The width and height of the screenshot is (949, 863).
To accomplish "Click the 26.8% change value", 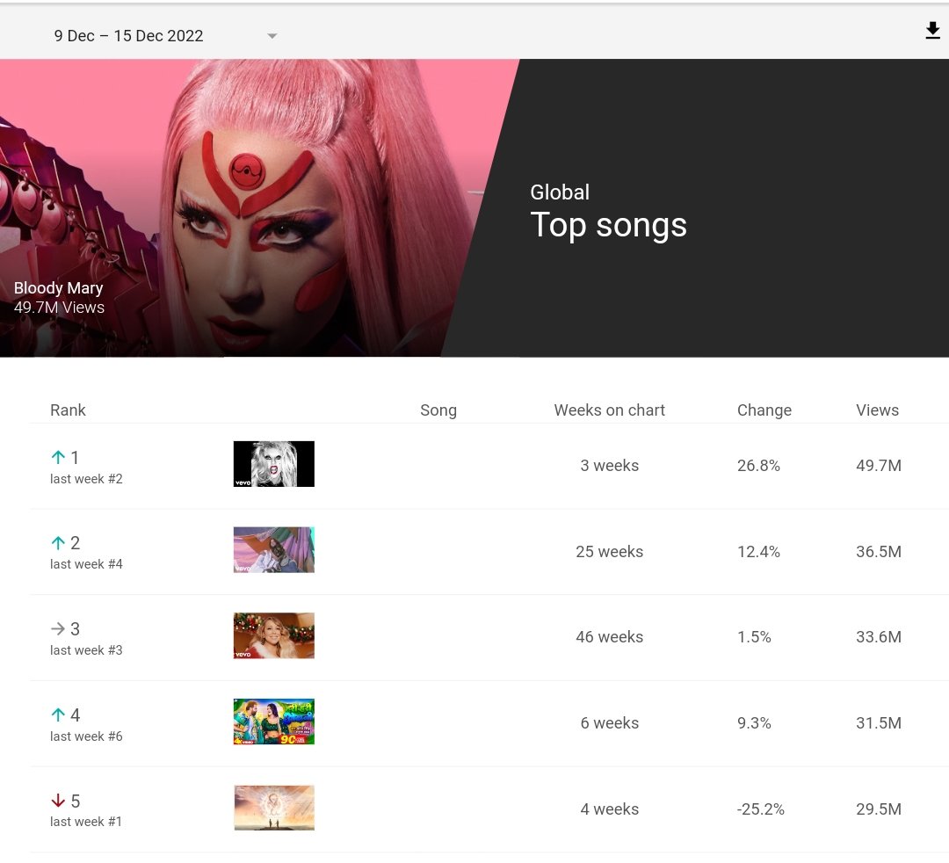I will point(758,466).
